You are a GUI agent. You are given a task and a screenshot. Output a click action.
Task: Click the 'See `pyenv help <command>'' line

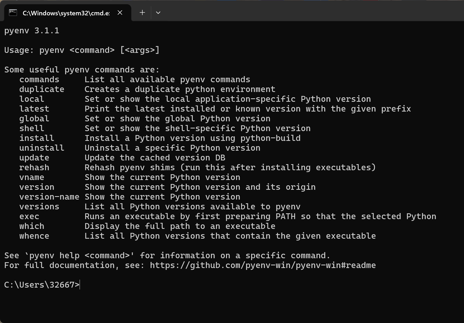167,256
